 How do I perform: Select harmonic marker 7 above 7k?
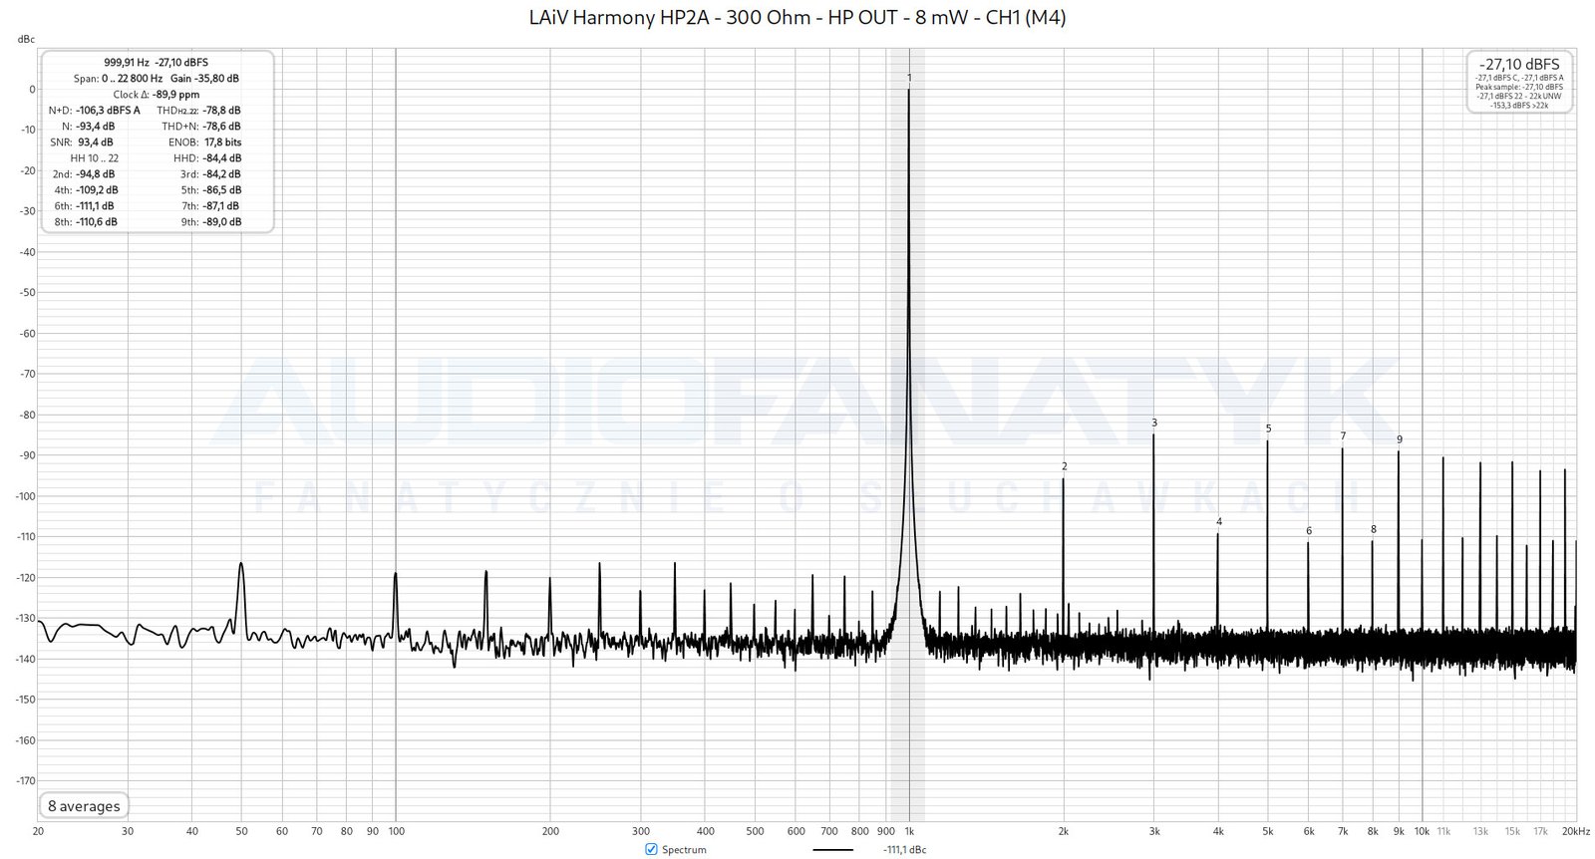[1343, 436]
